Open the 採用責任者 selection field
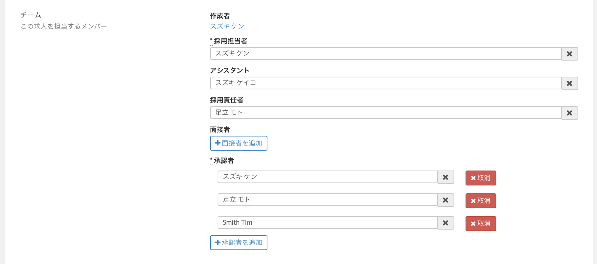This screenshot has height=264, width=597. (x=385, y=113)
